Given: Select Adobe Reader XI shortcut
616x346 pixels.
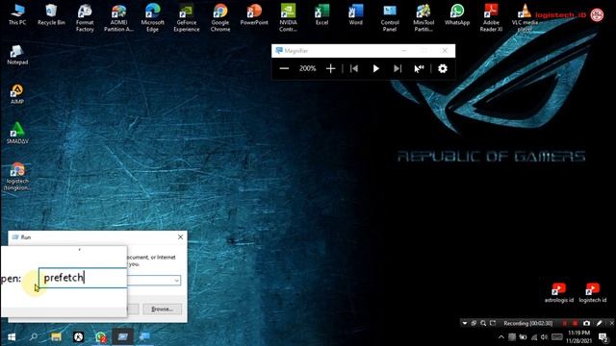Looking at the screenshot, I should click(x=491, y=17).
